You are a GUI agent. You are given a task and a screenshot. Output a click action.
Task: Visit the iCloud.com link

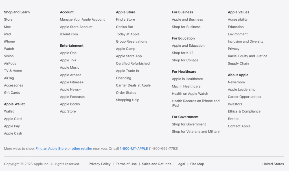pos(69,34)
